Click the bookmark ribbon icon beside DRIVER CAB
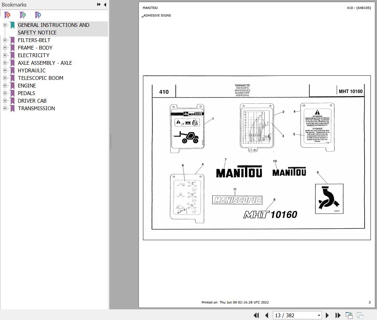Image resolution: width=377 pixels, height=320 pixels. [12, 101]
